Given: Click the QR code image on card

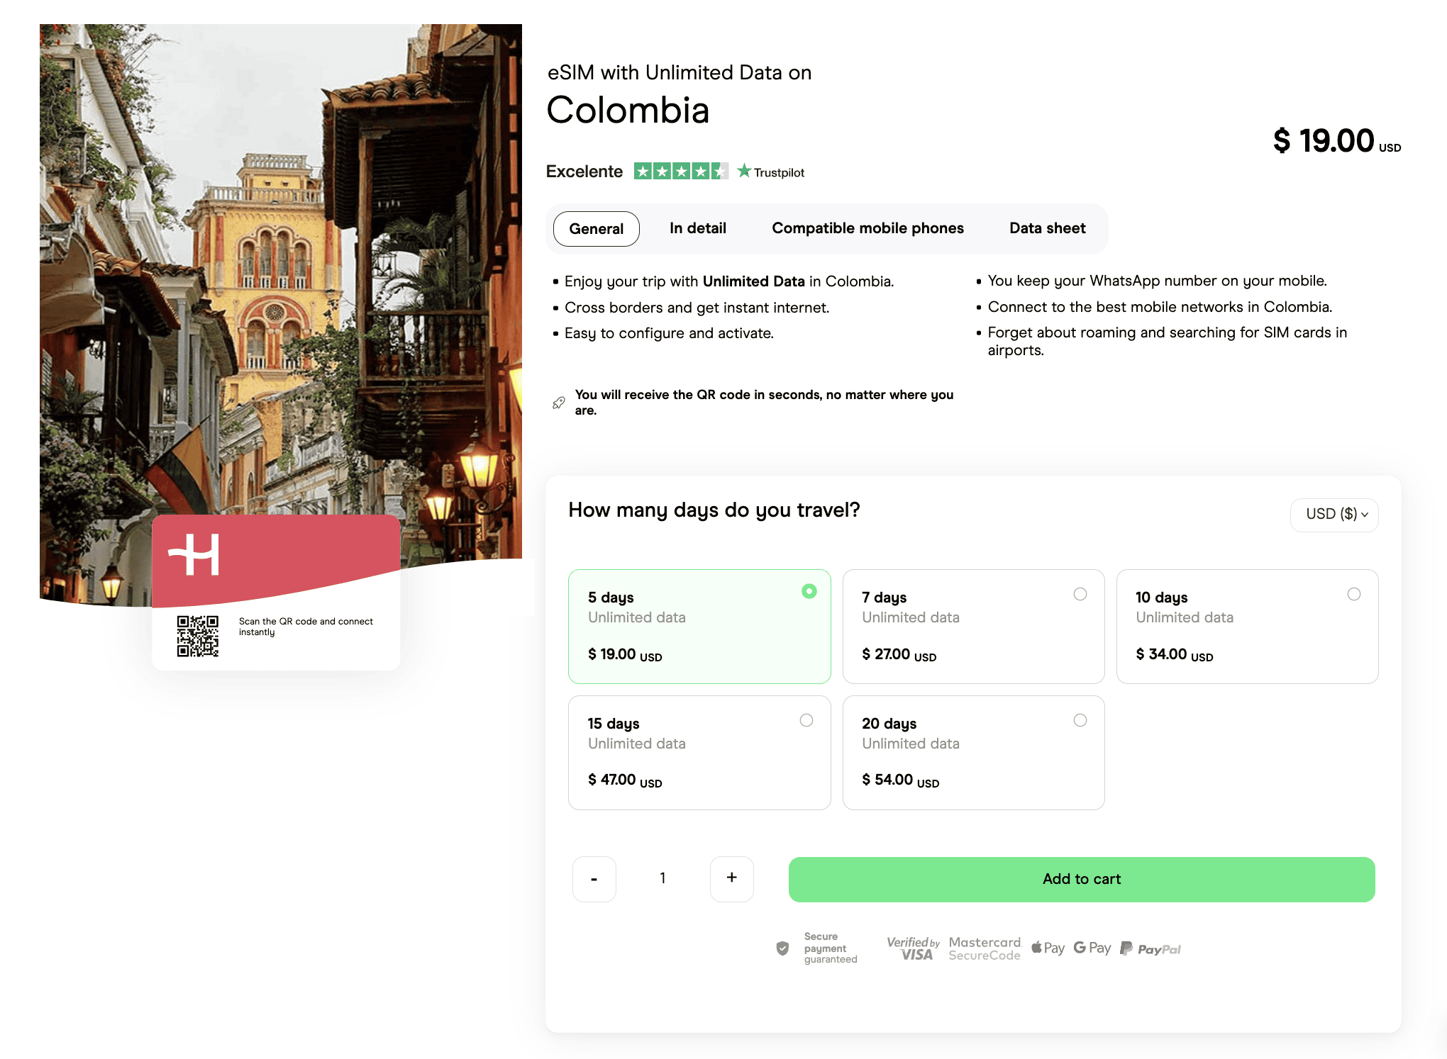Looking at the screenshot, I should (x=198, y=636).
